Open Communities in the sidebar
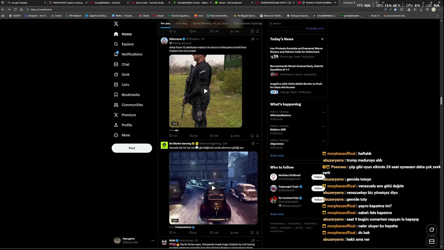This screenshot has height=250, width=444. pos(128,105)
